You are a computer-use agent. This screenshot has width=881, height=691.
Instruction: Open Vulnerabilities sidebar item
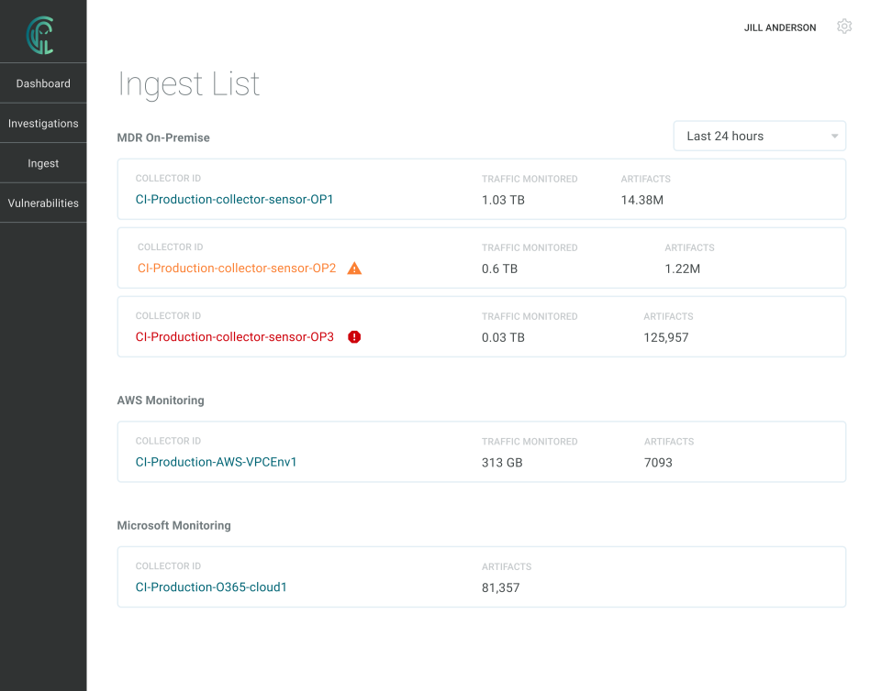(x=43, y=203)
